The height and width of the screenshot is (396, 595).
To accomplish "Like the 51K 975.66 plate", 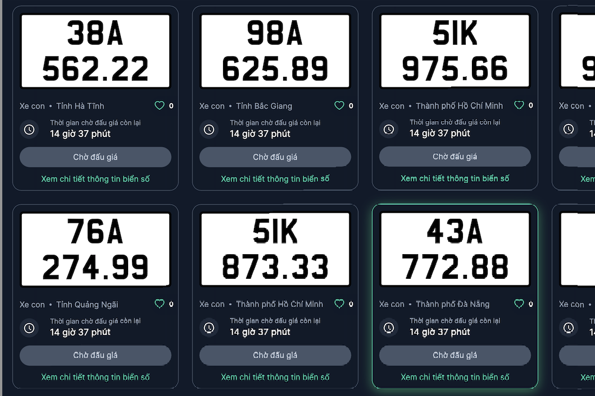I will click(x=519, y=105).
